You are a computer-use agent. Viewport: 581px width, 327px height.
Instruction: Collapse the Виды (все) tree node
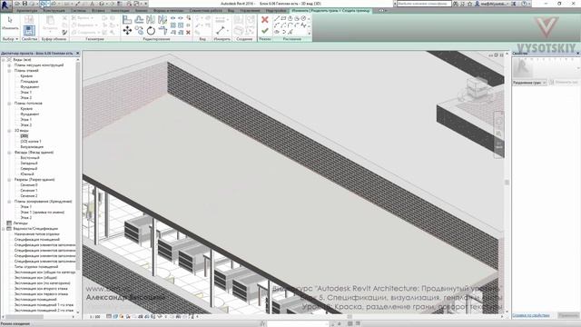pyautogui.click(x=4, y=60)
